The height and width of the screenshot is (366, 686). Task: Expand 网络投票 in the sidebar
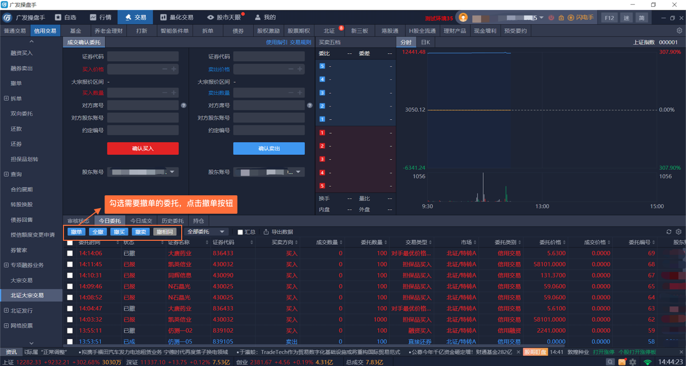[x=6, y=326]
